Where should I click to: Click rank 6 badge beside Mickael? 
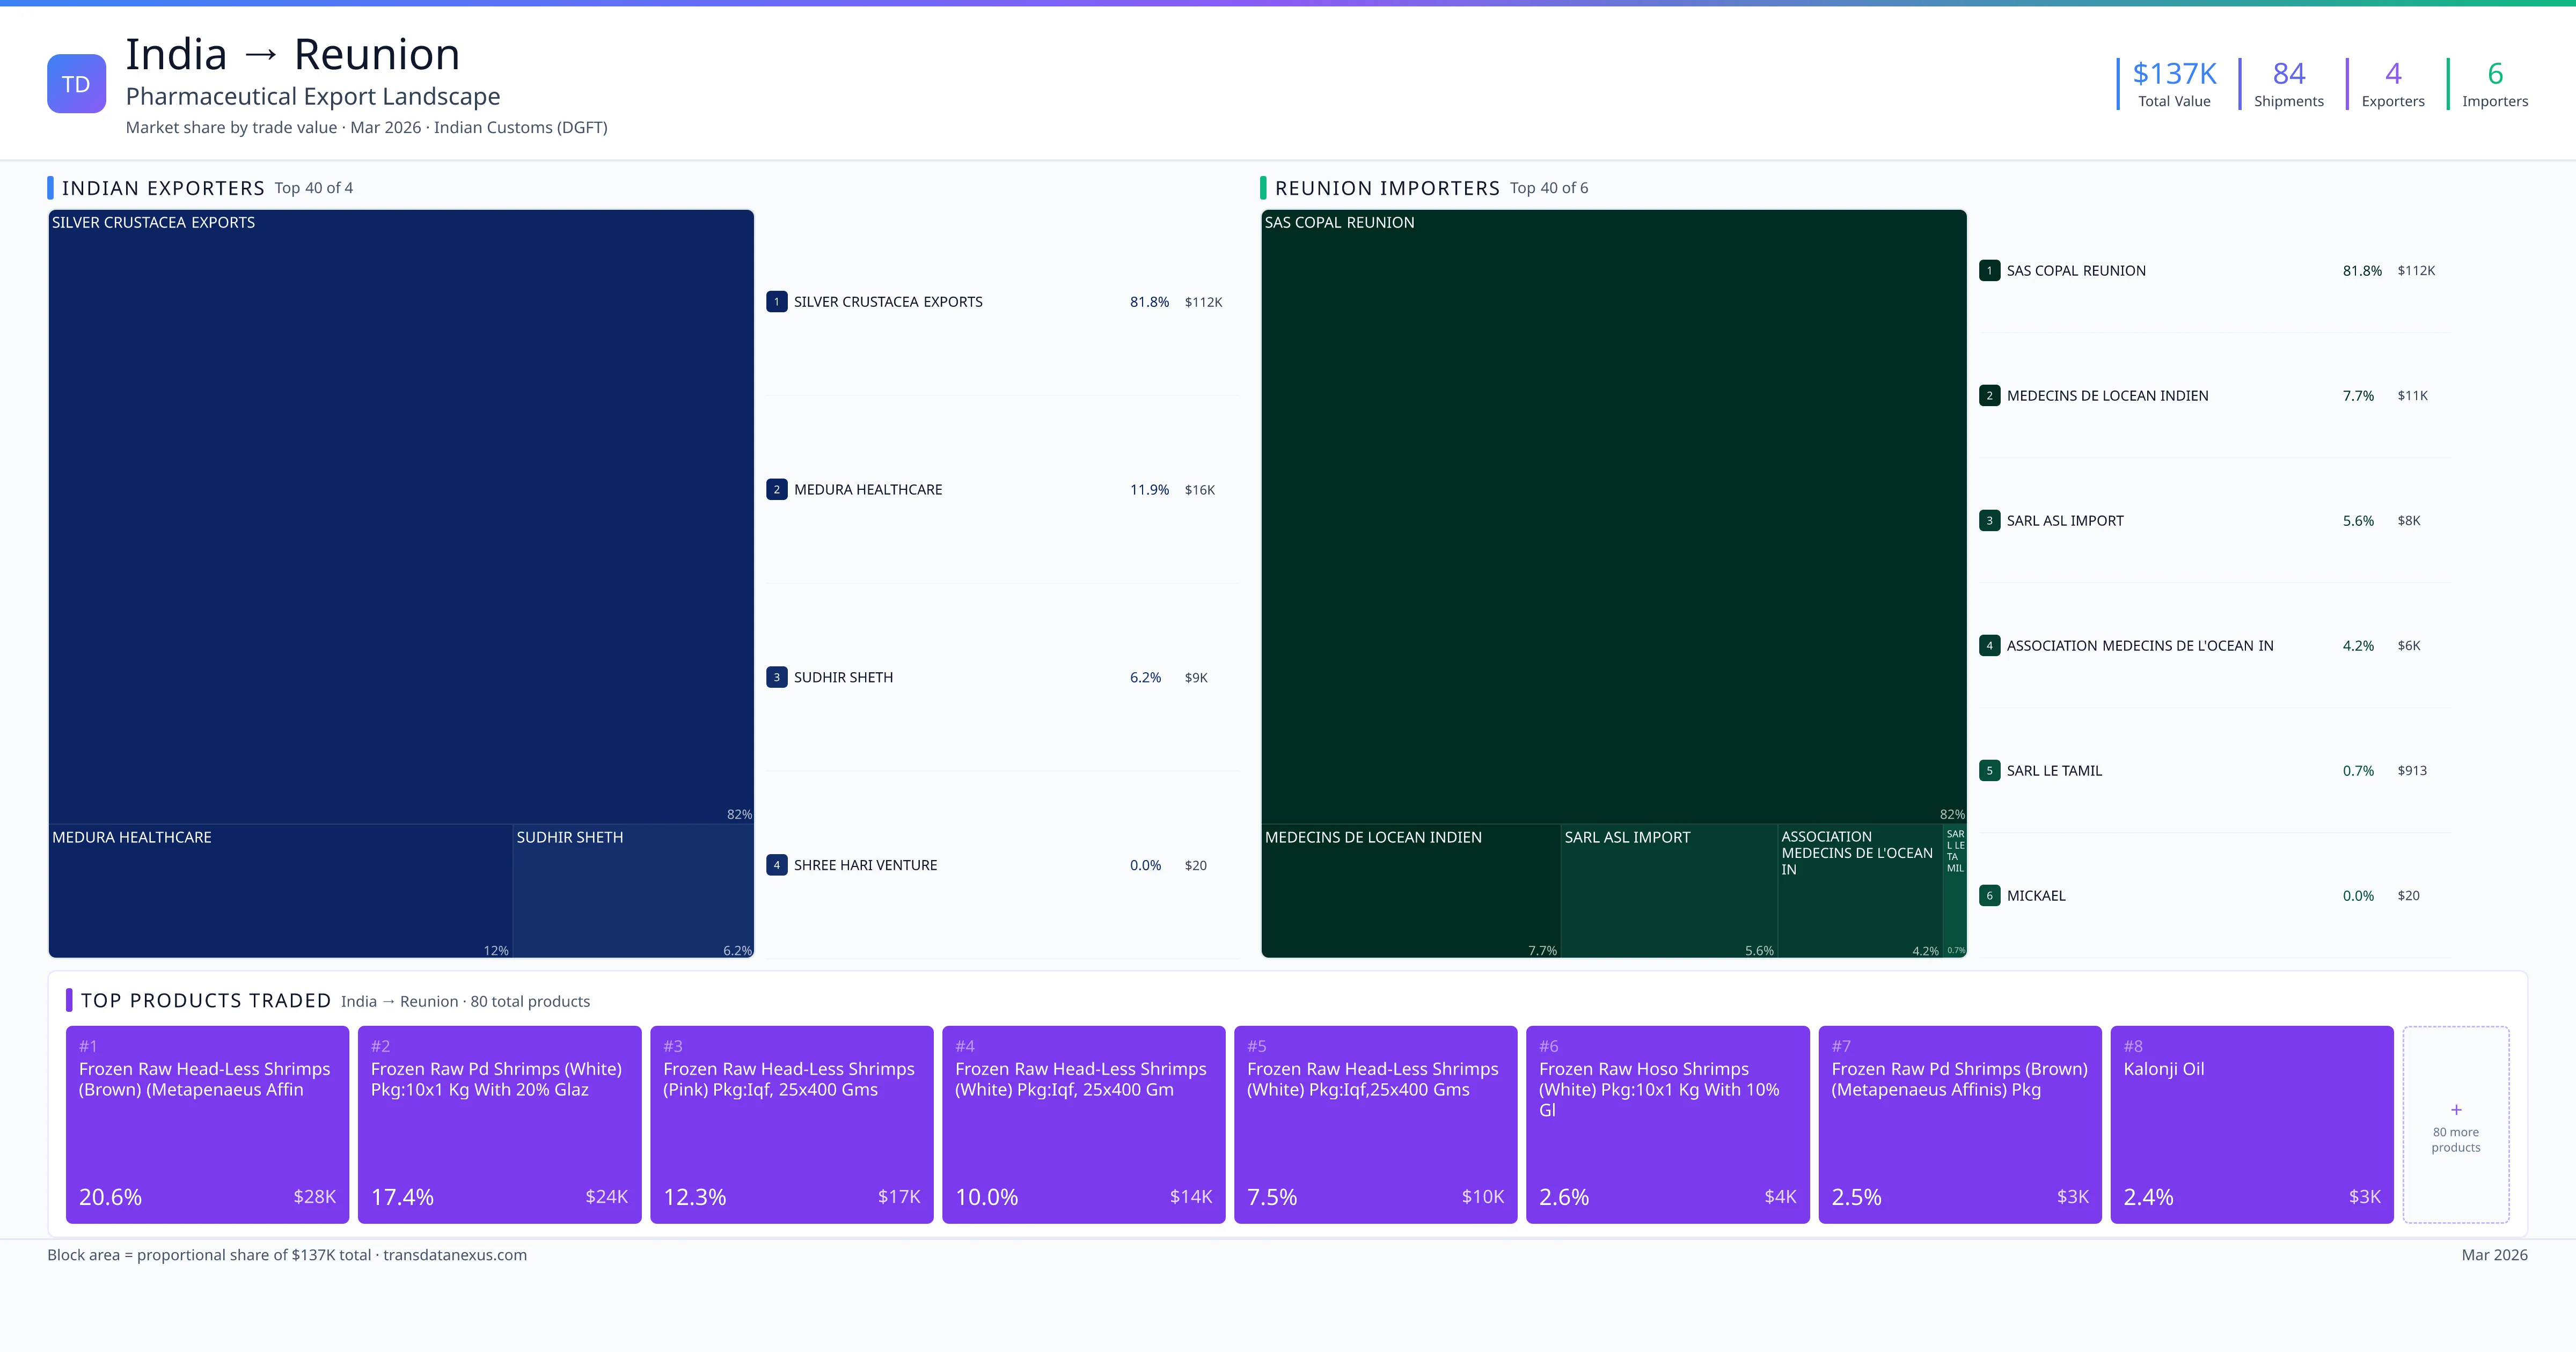(x=1989, y=896)
